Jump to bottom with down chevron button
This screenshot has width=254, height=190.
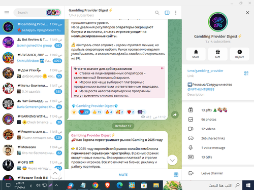coord(172,160)
